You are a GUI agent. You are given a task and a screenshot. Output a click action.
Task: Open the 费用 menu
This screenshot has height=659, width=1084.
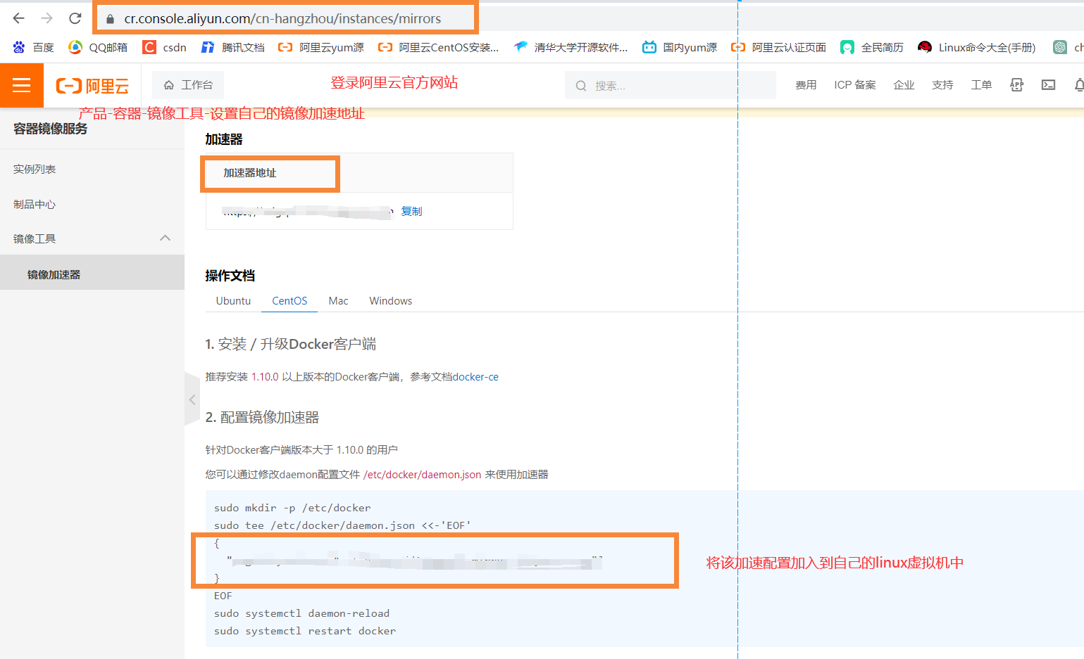tap(806, 85)
